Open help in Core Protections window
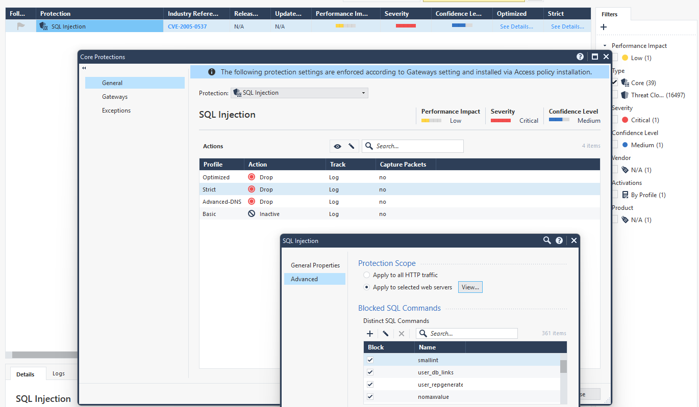 580,57
